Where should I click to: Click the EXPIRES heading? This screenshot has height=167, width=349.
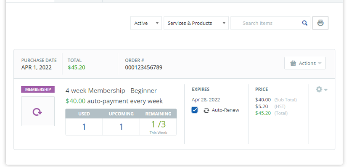[201, 89]
